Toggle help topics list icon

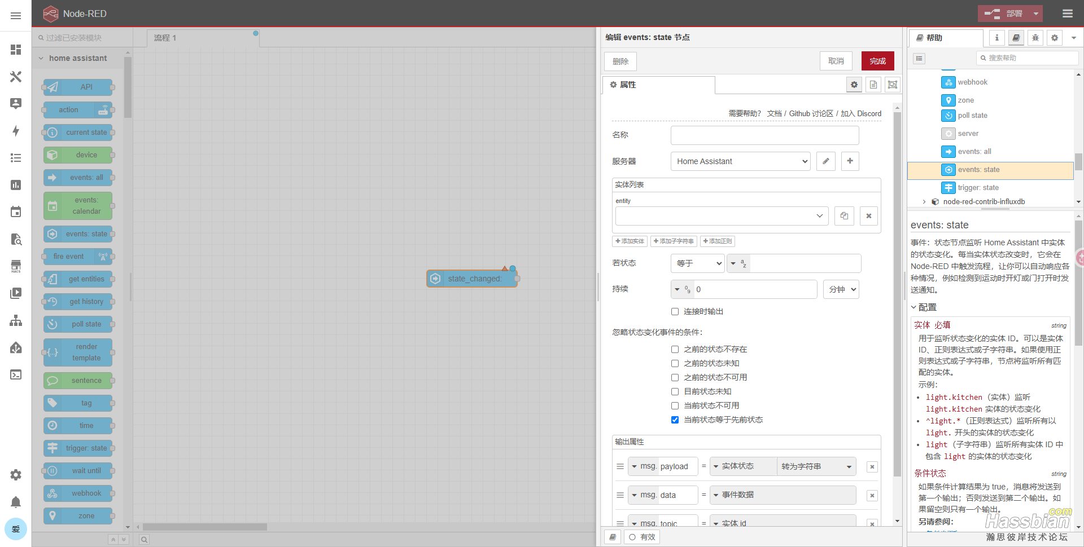tap(919, 58)
